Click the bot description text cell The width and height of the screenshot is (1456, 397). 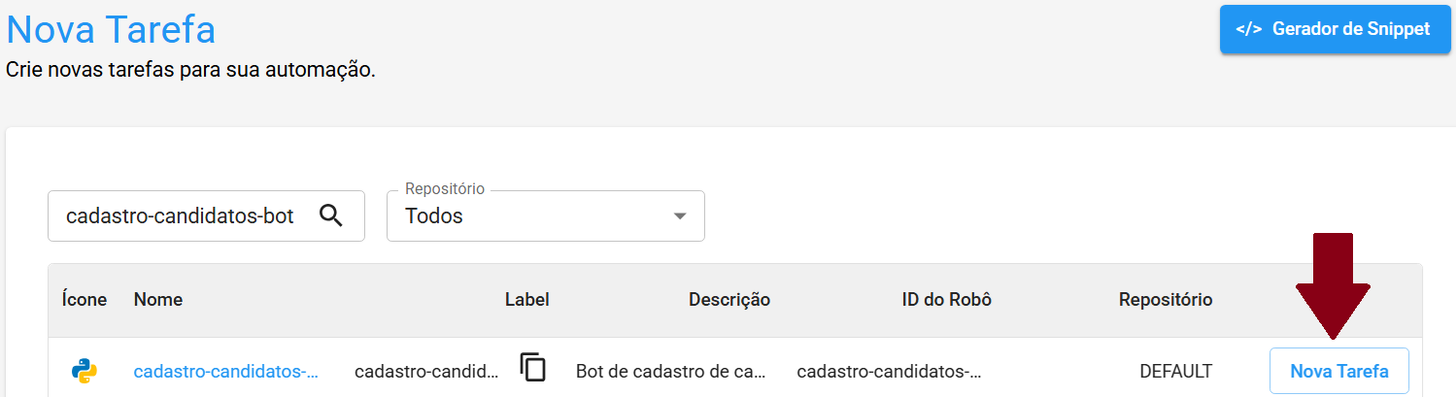point(672,371)
